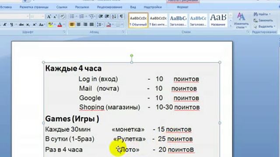
Task: Toggle underline formatting
Action: coord(12,25)
